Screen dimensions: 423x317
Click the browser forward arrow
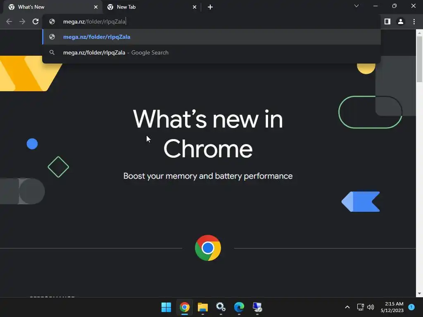point(22,21)
